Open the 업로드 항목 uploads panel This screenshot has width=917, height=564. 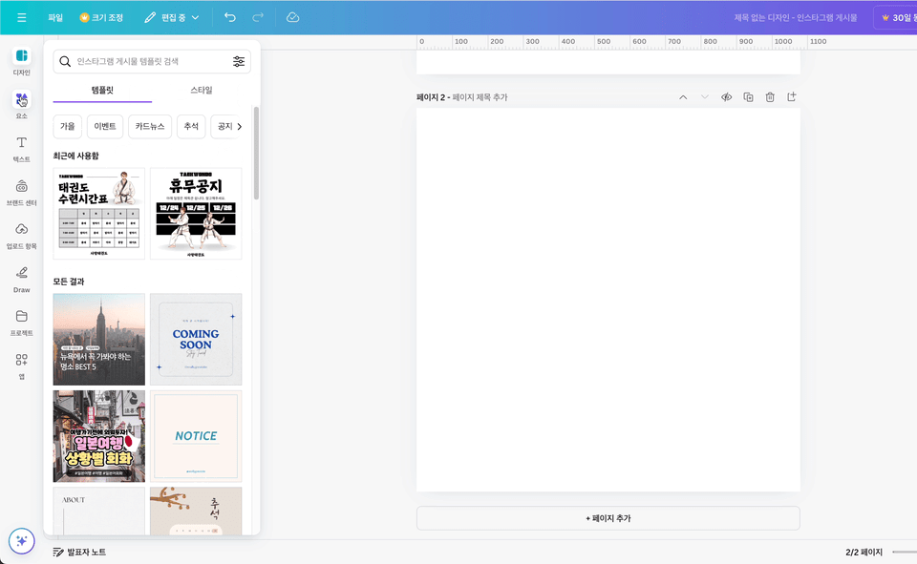(22, 236)
